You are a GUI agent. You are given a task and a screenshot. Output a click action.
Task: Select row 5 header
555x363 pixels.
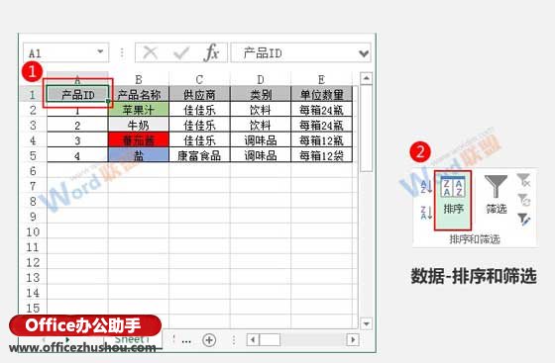(x=33, y=155)
